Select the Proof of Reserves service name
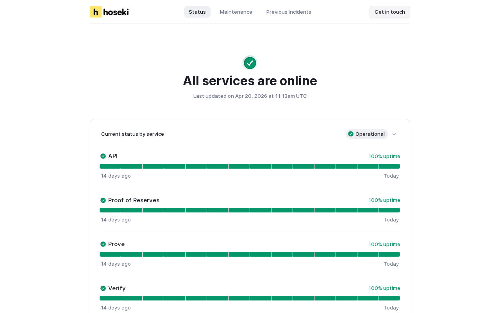Screen dimensions: 500x313 pos(134,200)
